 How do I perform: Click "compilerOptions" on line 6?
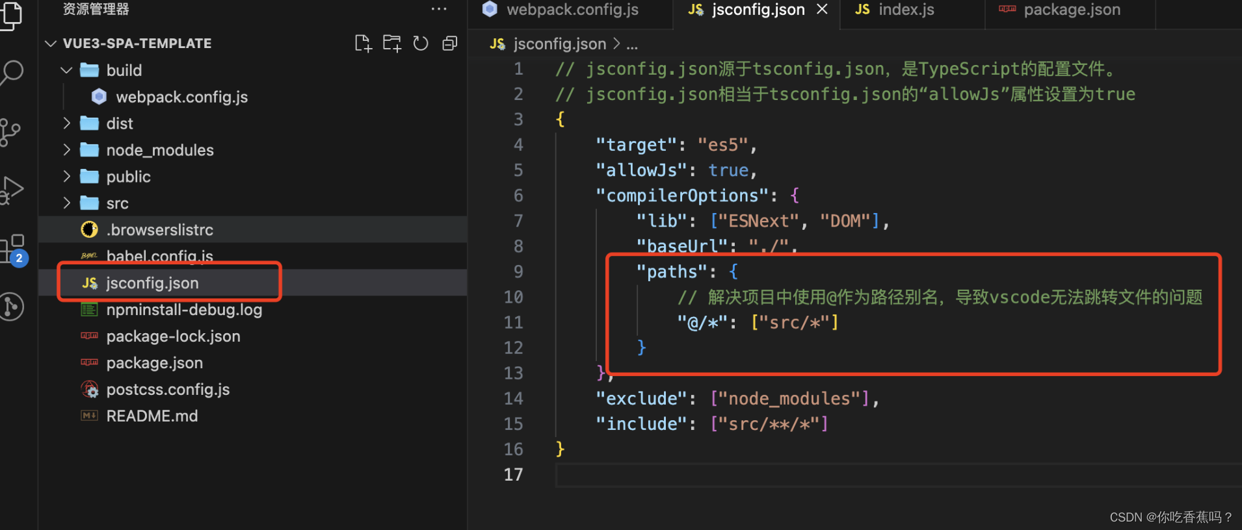681,196
